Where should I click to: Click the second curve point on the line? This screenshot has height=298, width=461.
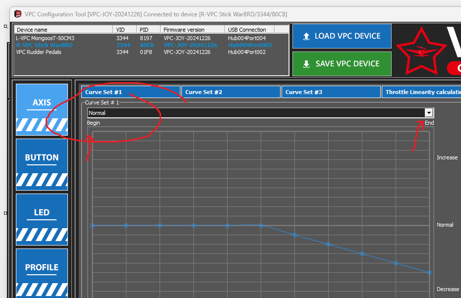pos(126,226)
